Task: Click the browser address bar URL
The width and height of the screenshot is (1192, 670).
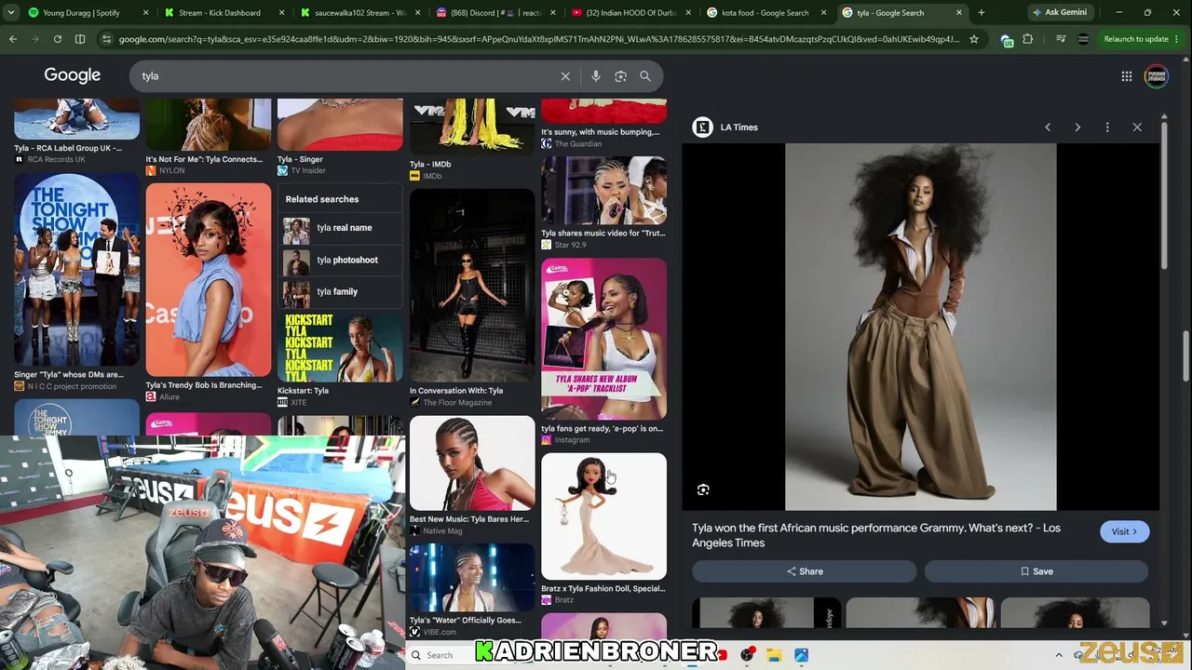Action: click(538, 39)
